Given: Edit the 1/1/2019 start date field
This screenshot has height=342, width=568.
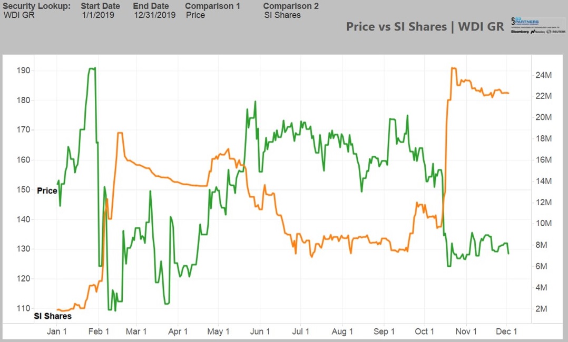Looking at the screenshot, I should point(98,15).
